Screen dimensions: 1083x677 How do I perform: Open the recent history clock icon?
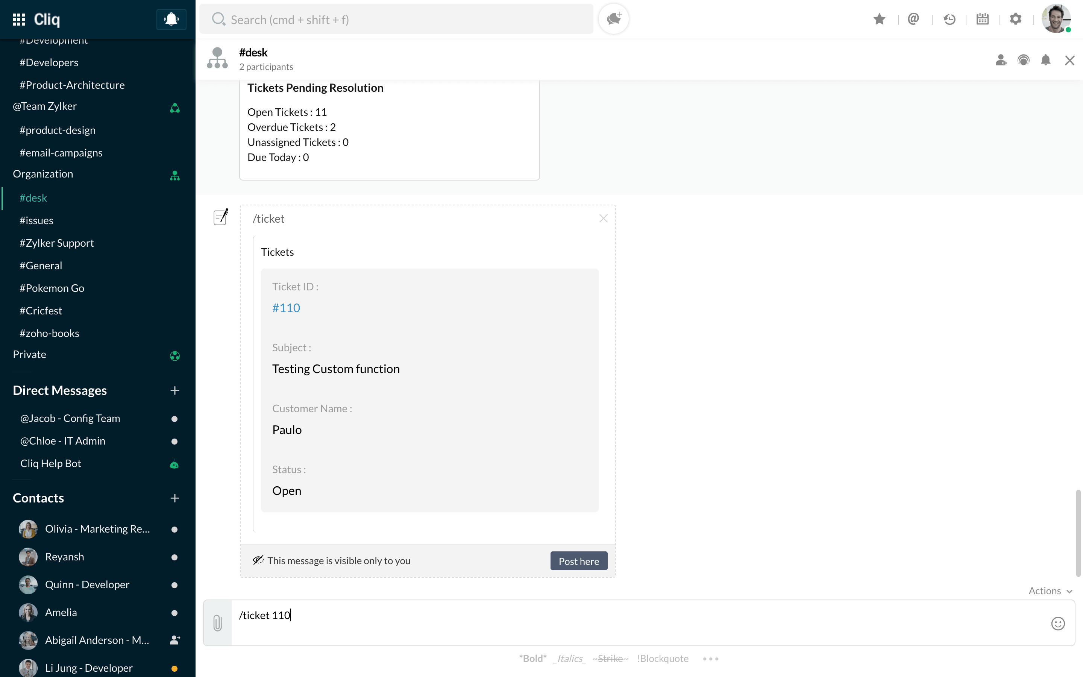tap(949, 19)
